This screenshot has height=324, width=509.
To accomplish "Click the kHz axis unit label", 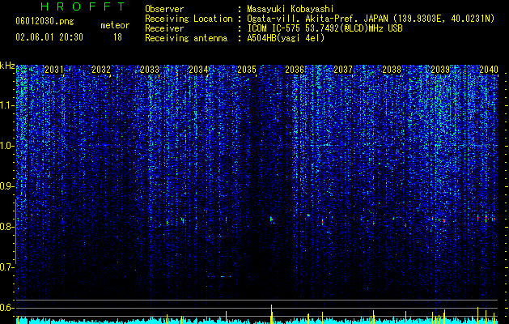I will (x=7, y=66).
